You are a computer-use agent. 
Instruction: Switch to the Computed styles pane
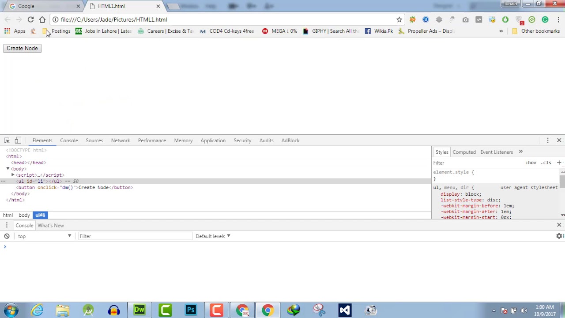click(x=464, y=152)
